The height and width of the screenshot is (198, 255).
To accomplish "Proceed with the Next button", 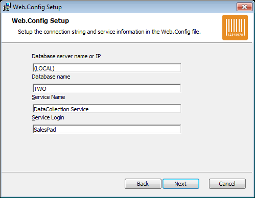I will 181,184.
